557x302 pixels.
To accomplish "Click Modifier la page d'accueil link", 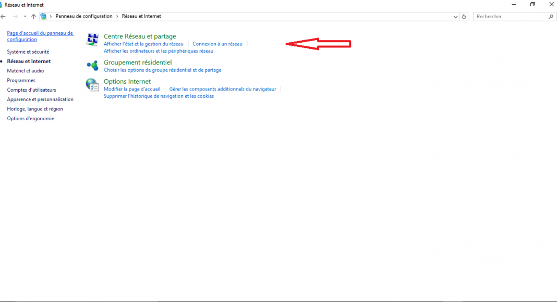I will coord(132,89).
